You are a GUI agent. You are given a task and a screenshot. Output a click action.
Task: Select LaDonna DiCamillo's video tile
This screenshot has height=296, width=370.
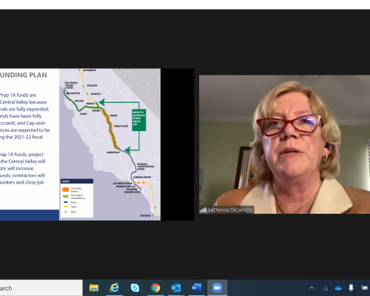pos(284,144)
